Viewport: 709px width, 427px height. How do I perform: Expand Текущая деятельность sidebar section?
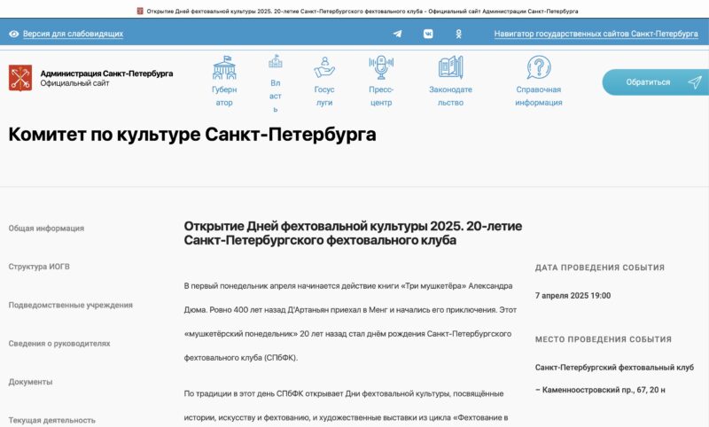[x=52, y=420]
